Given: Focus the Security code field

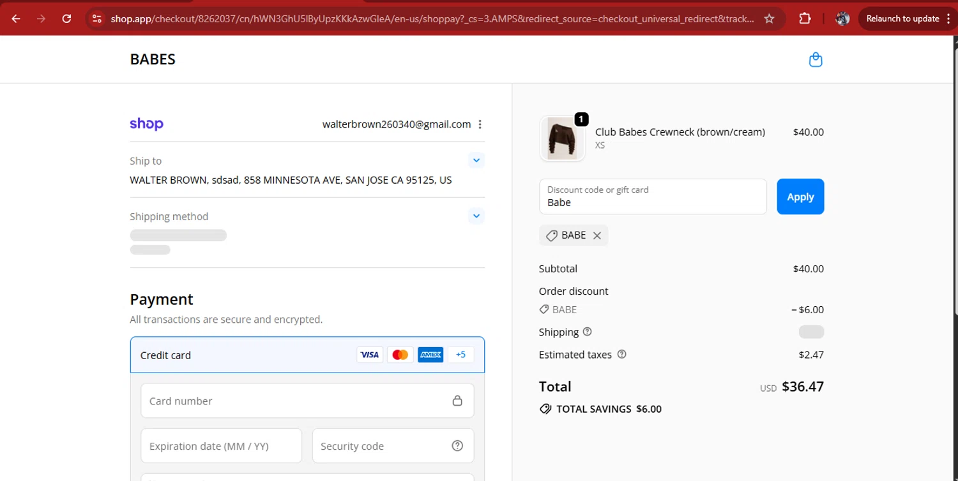Looking at the screenshot, I should (393, 446).
